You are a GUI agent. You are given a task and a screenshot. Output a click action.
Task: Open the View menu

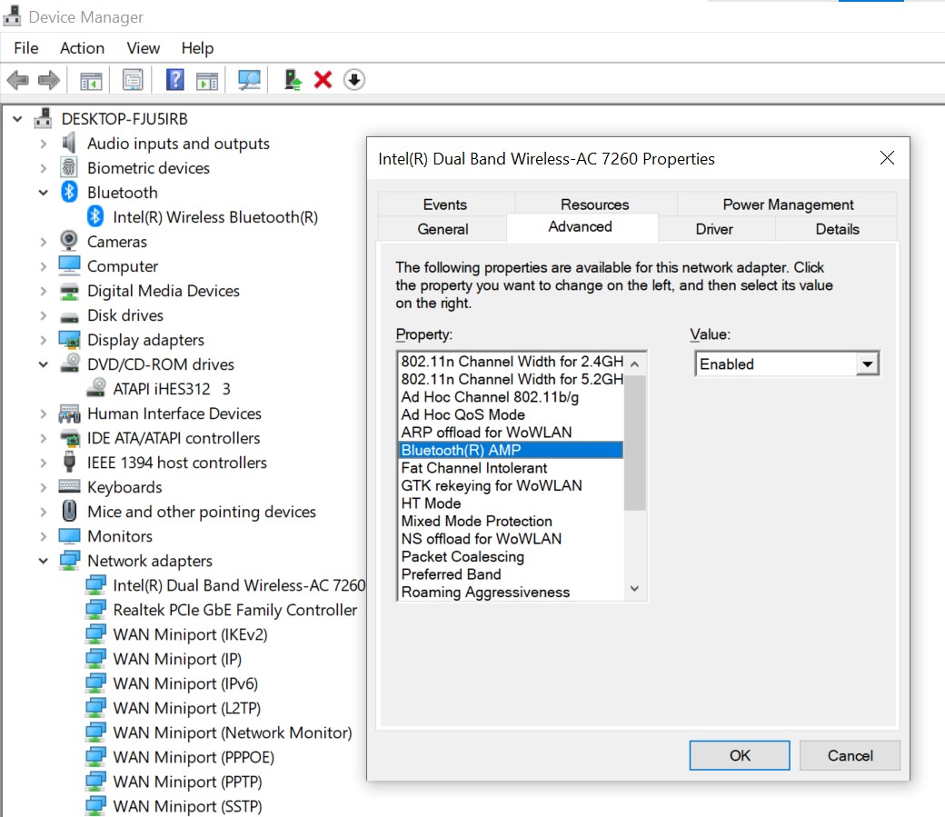tap(143, 47)
